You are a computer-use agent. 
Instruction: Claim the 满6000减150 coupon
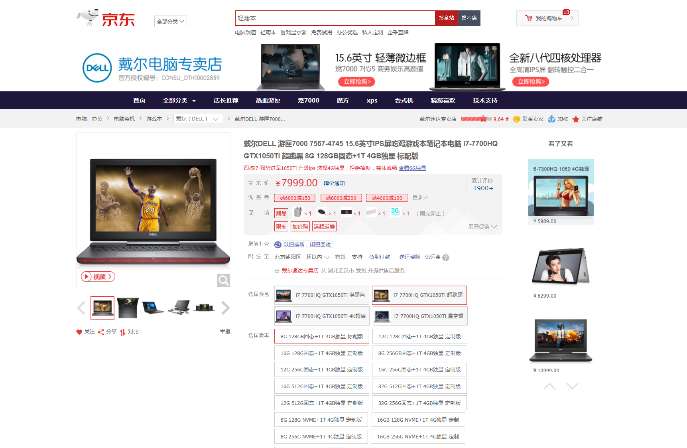[x=295, y=198]
